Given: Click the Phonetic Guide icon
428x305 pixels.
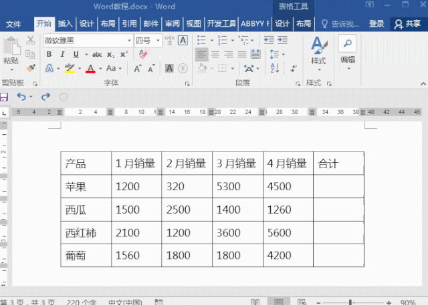Looking at the screenshot, I should 169,40.
